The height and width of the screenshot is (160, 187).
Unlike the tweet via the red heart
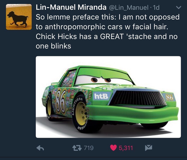click(113, 148)
